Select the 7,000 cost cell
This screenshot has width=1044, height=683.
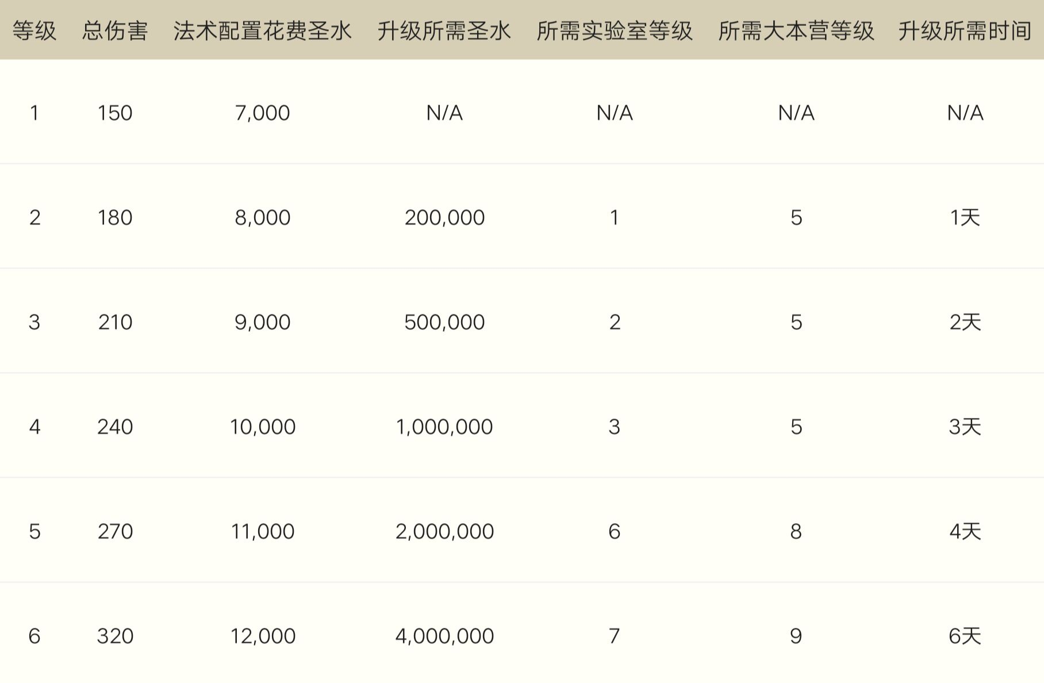point(263,113)
